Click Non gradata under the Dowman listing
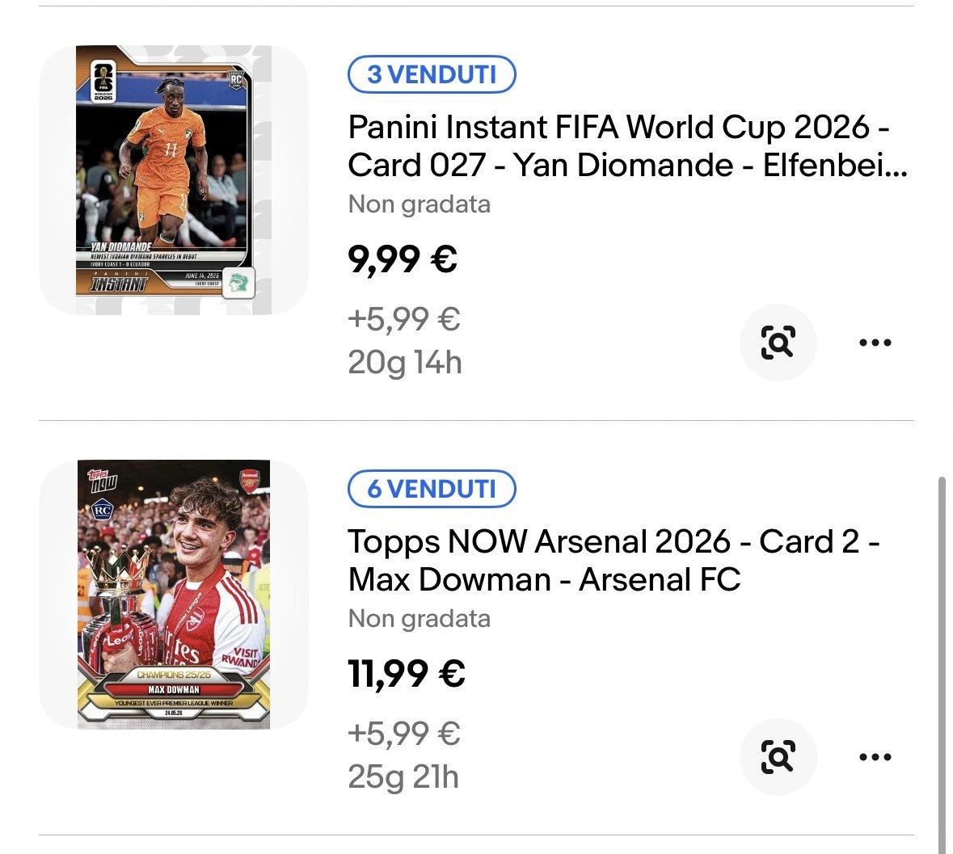This screenshot has height=854, width=953. pyautogui.click(x=419, y=619)
